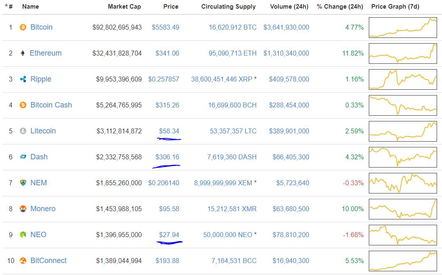Select Ethereum's 11.82% change value
This screenshot has width=442, height=275.
click(353, 54)
